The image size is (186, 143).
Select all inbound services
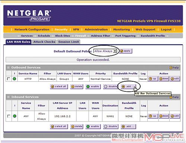tap(59, 126)
